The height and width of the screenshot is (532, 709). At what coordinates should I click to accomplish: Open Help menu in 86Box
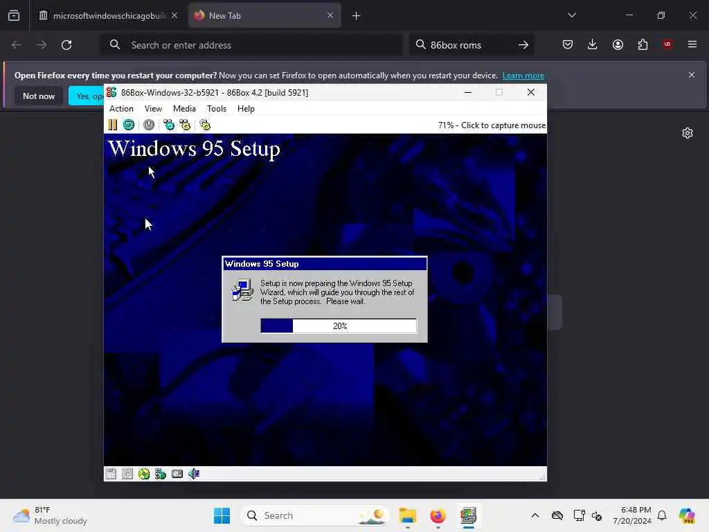pos(246,109)
